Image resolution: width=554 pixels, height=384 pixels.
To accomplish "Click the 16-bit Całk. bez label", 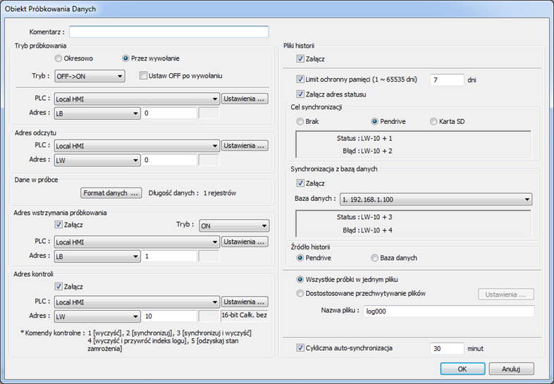I will [x=244, y=315].
